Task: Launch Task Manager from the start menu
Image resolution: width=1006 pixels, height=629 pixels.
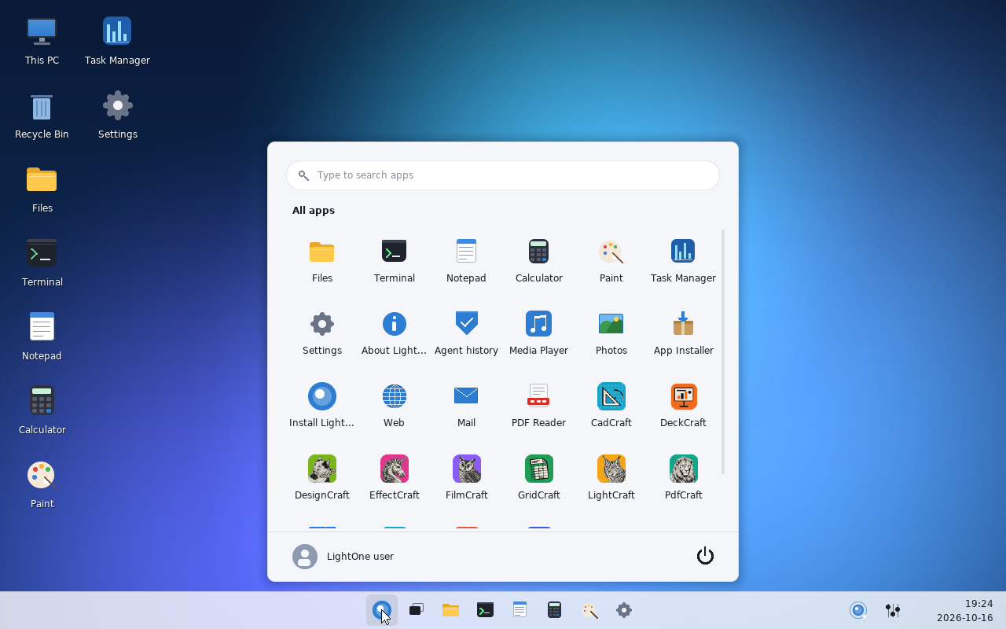Action: [683, 260]
